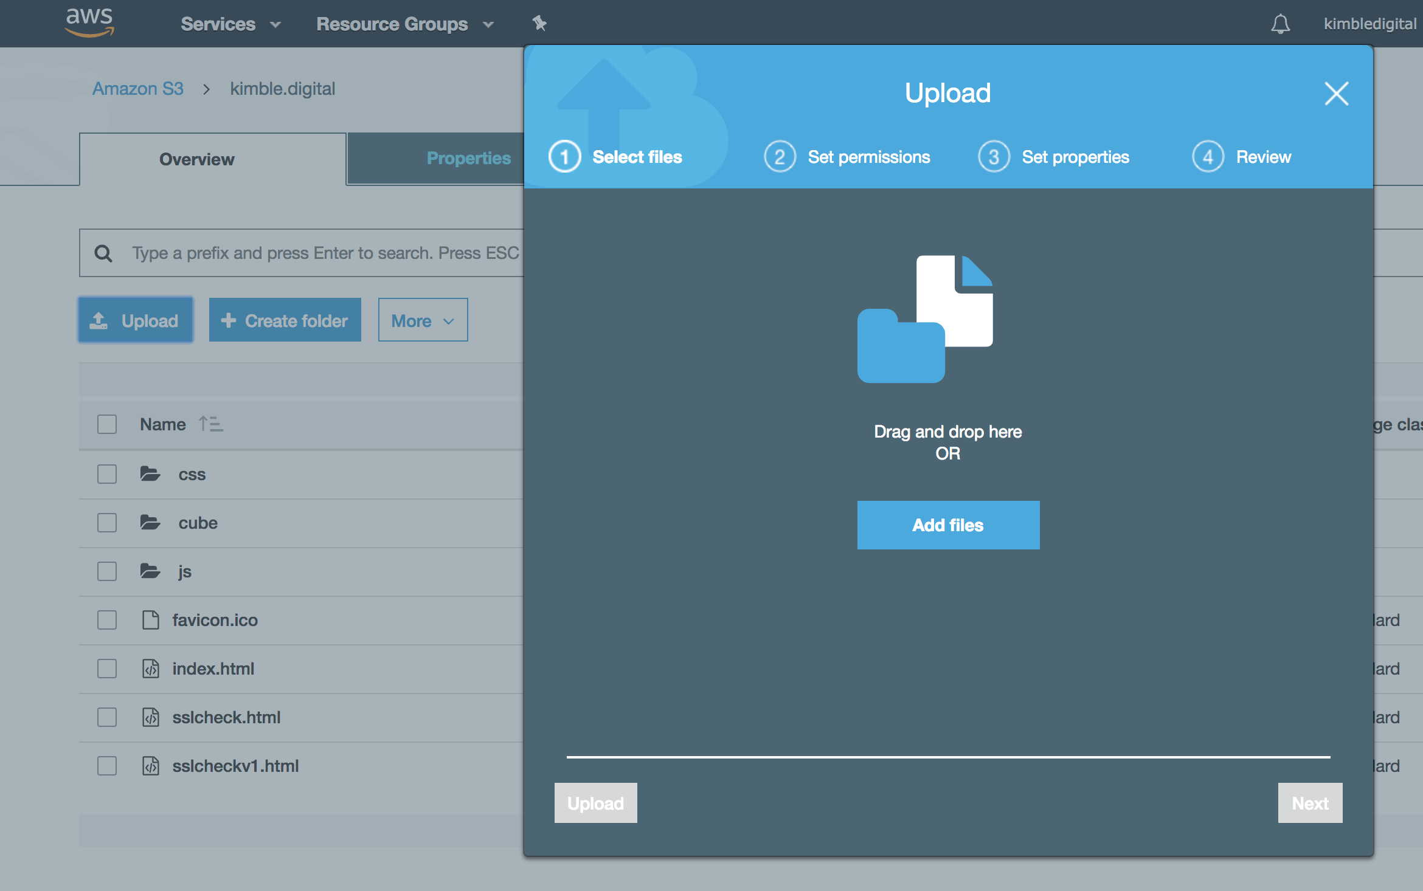
Task: Select the sslcheck.html checkbox
Action: pos(107,717)
